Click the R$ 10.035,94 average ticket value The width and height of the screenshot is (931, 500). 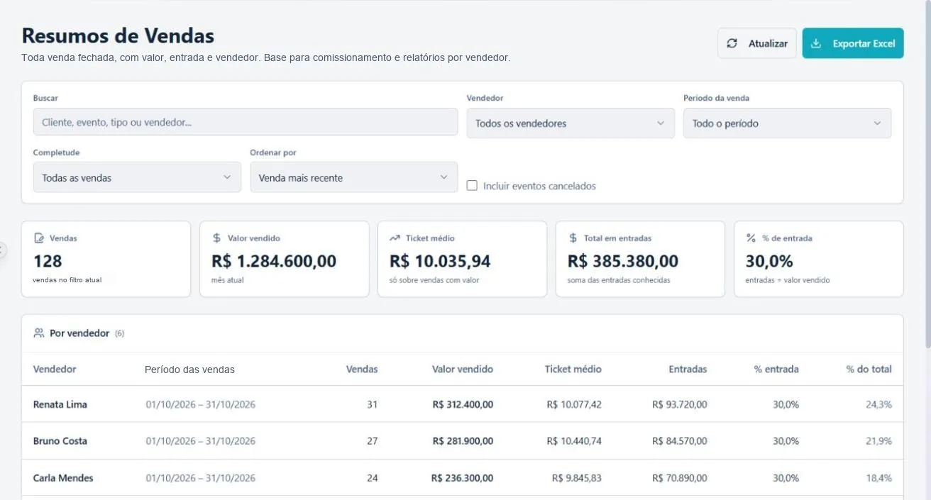click(x=440, y=261)
